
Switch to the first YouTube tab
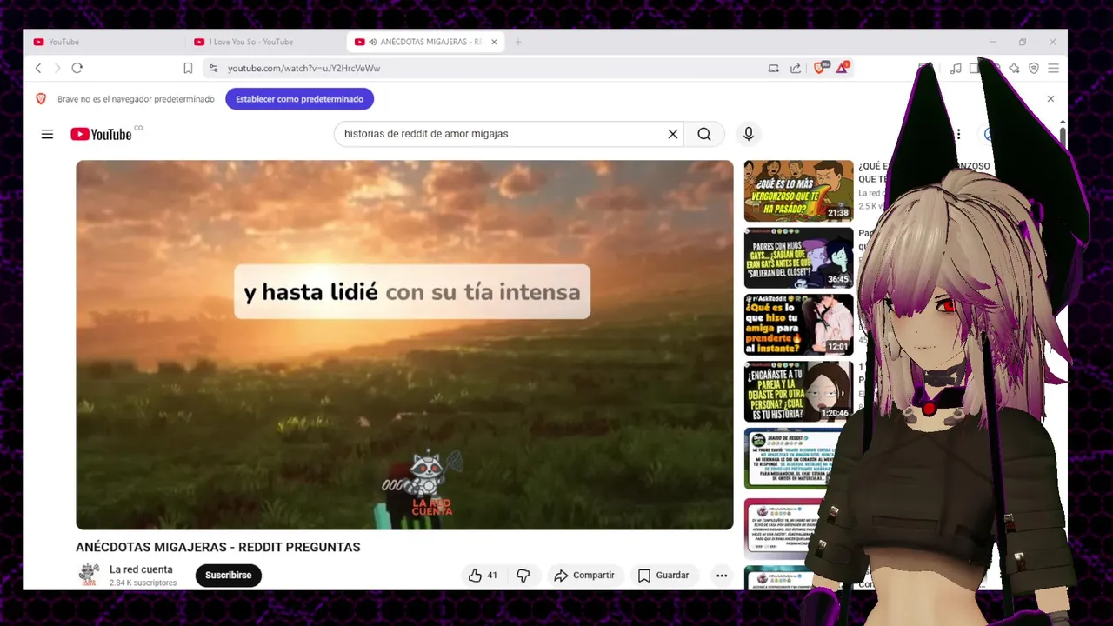(104, 42)
